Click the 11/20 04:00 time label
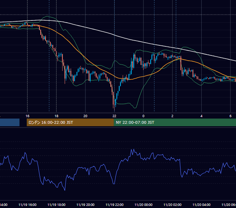This screenshot has width=236, height=208. (x=202, y=205)
